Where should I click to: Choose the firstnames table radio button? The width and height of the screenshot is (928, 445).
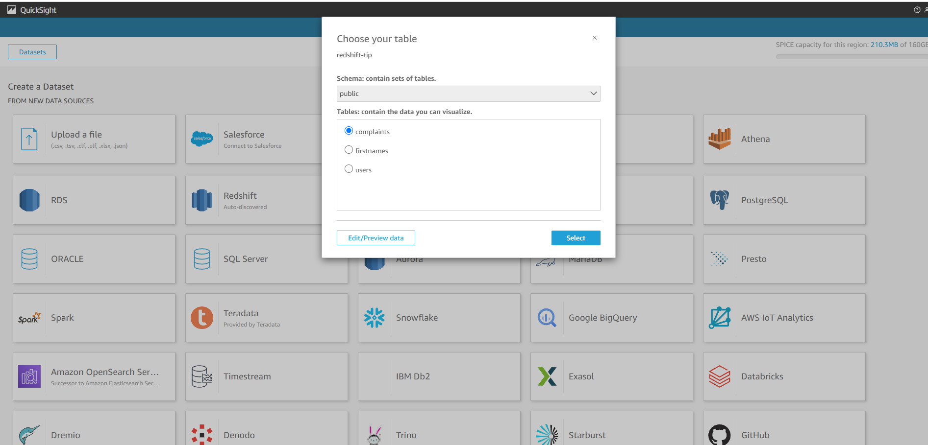[349, 150]
